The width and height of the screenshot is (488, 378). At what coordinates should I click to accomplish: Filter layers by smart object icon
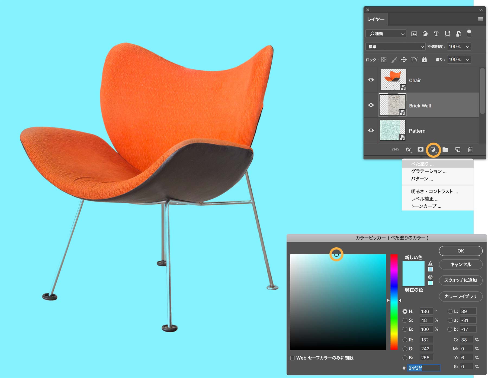(x=458, y=34)
